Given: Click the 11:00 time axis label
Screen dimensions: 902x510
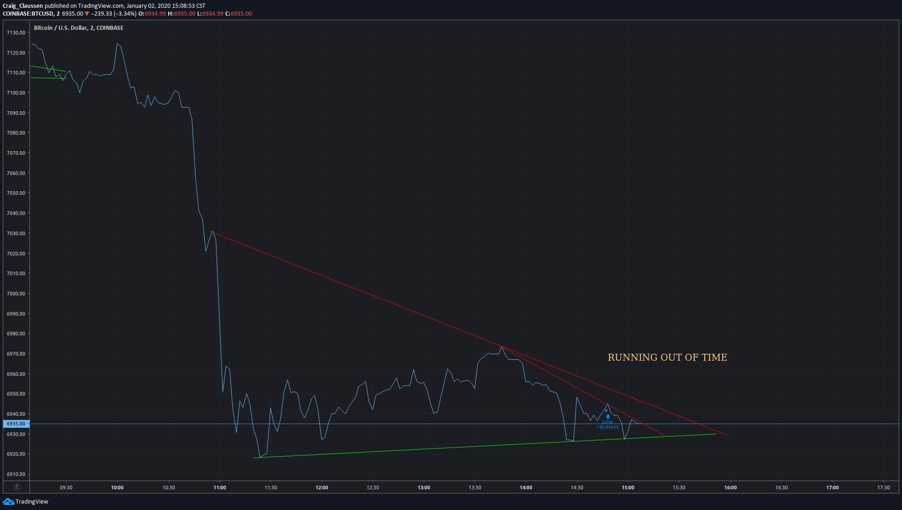Looking at the screenshot, I should pos(220,487).
